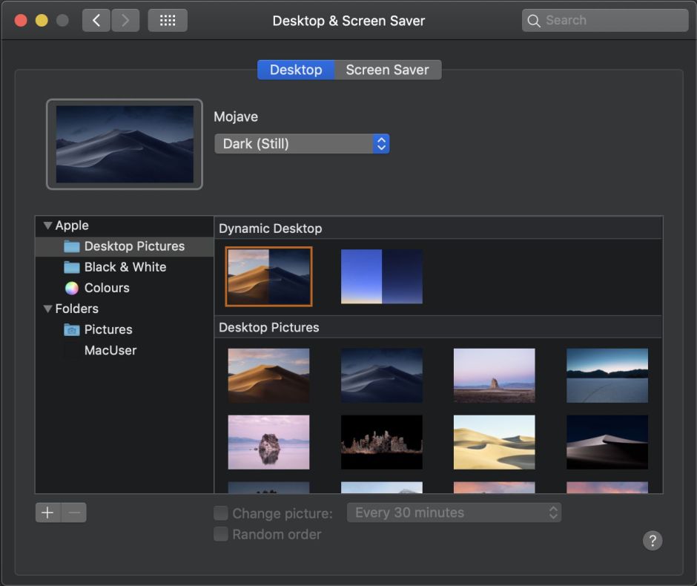
Task: Collapse the Folders section triangle
Action: tap(47, 308)
